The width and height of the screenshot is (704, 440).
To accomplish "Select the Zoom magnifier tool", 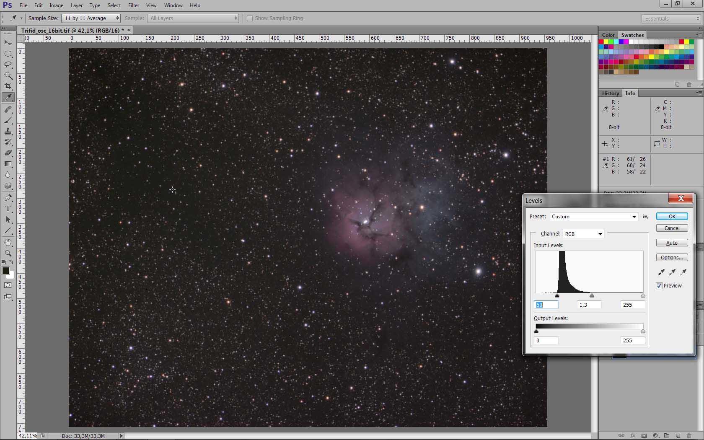I will coord(8,254).
